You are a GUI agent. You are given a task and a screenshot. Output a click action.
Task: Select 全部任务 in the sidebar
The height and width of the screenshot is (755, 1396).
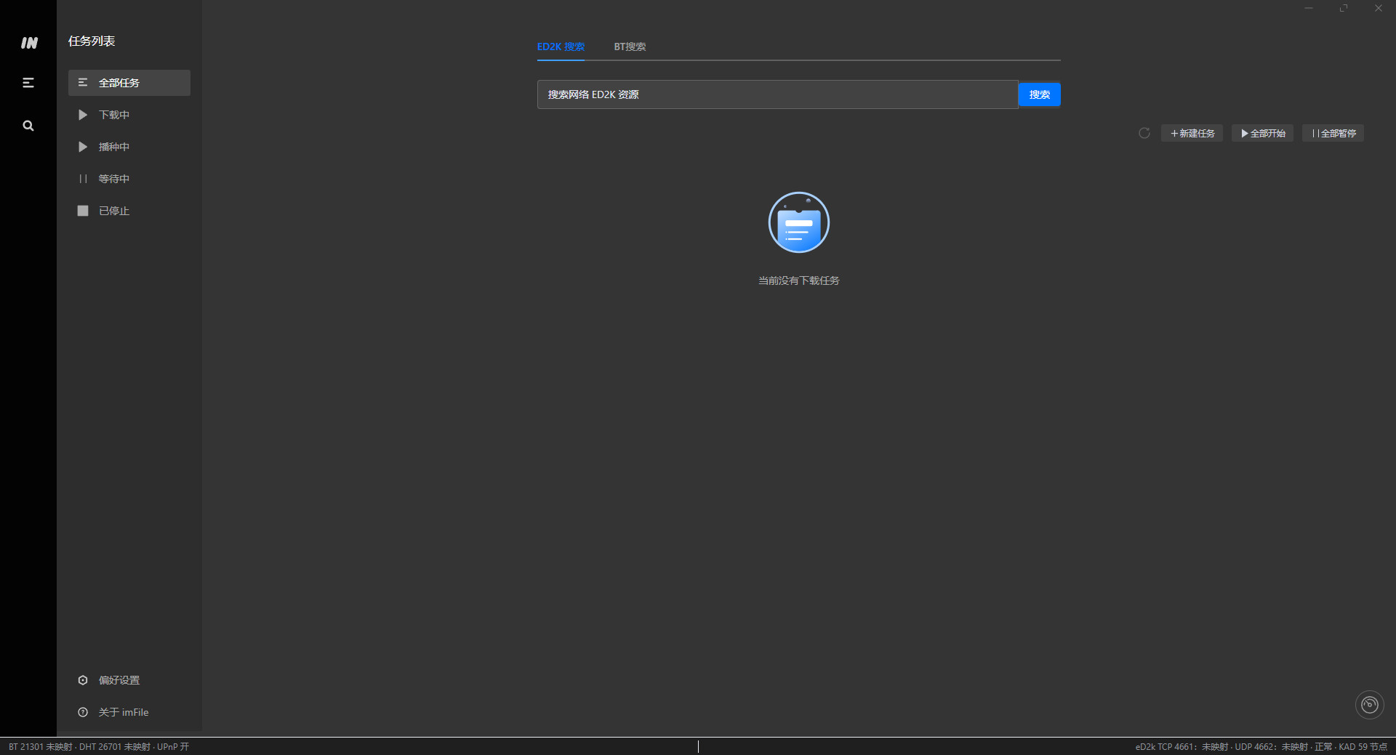click(x=129, y=83)
